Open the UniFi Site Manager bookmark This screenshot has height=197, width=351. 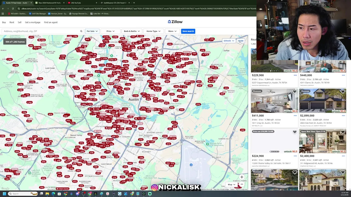click(x=38, y=13)
